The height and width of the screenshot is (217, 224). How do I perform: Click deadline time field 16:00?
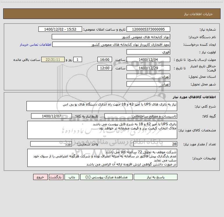[x=104, y=59]
